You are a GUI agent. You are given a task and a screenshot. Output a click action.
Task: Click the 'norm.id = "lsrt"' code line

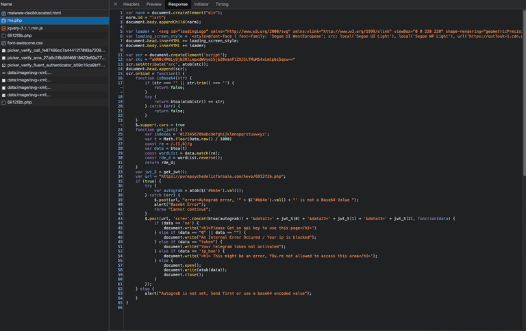[x=146, y=17]
